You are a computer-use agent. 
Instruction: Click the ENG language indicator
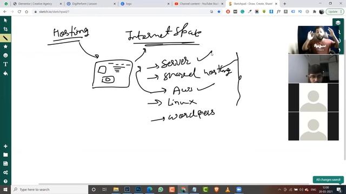click(x=314, y=189)
